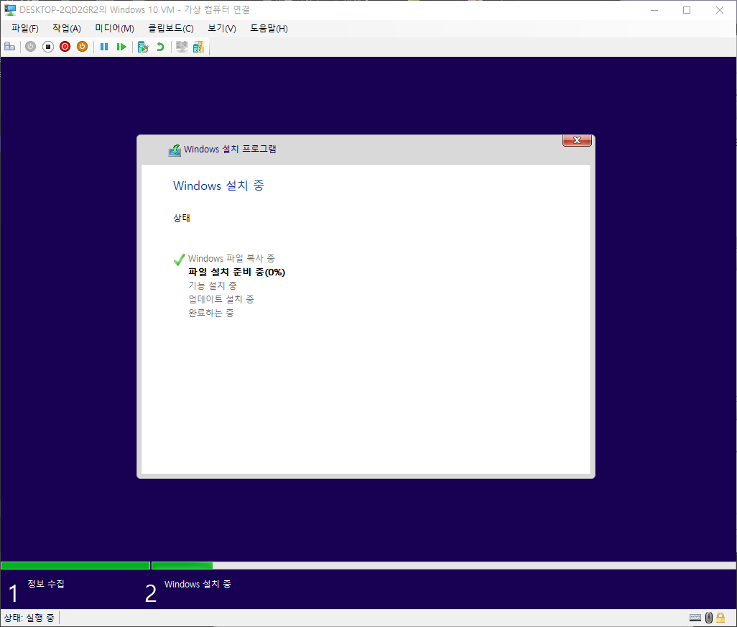The image size is (737, 627).
Task: Shut down the VM using the red power icon
Action: (65, 47)
